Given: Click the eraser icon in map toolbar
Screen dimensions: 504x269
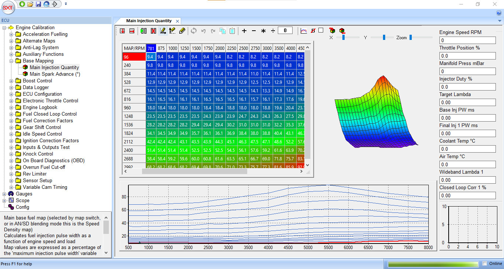Looking at the screenshot, I should point(182,31).
